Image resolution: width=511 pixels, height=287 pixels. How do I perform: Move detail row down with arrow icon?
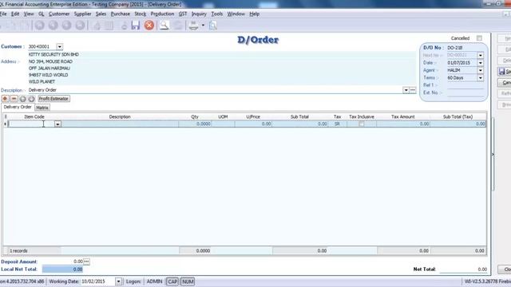(32, 99)
